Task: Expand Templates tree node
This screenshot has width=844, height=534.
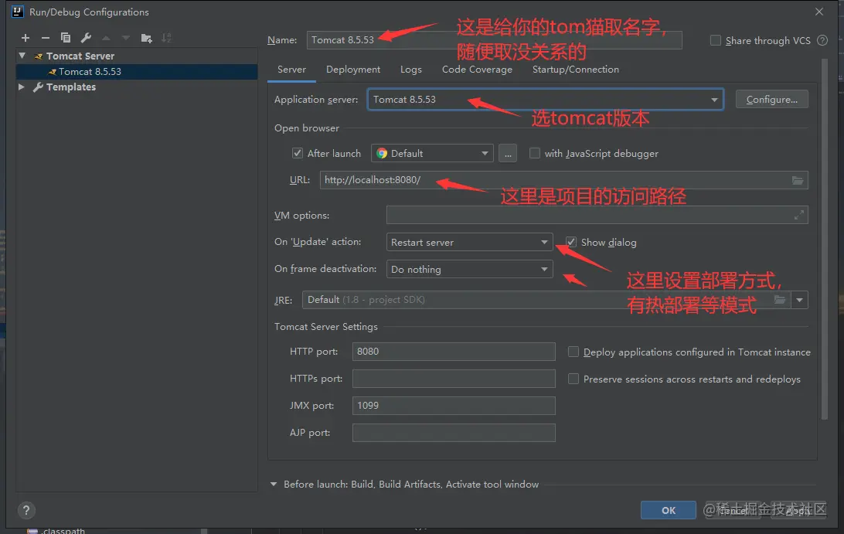Action: click(x=22, y=87)
